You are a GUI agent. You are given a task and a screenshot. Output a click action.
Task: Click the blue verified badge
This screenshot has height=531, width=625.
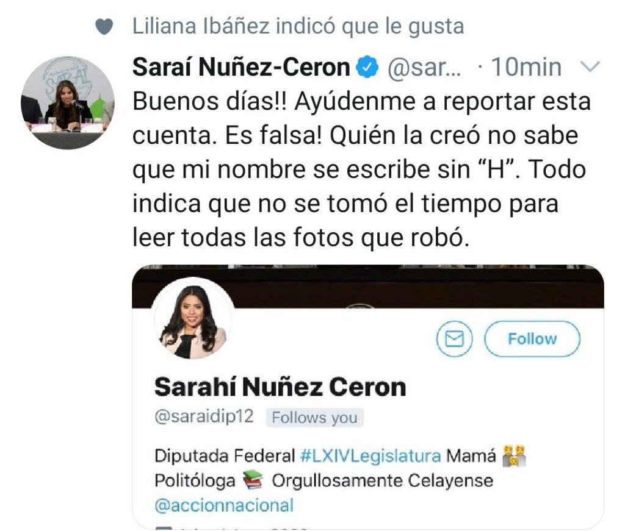point(367,66)
